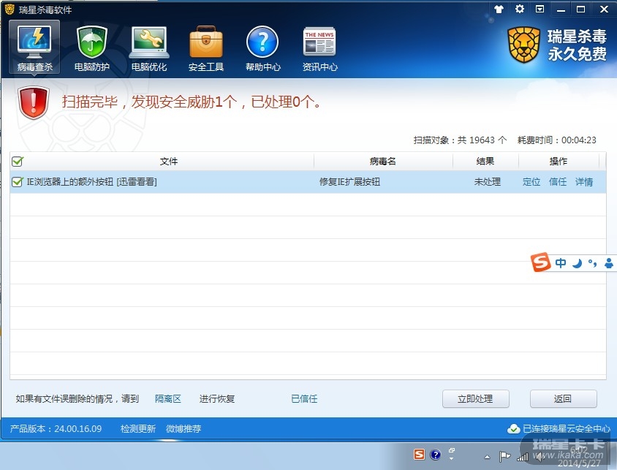This screenshot has width=617, height=470.
Task: Toggle the select-all checkbox in the table header
Action: 18,162
